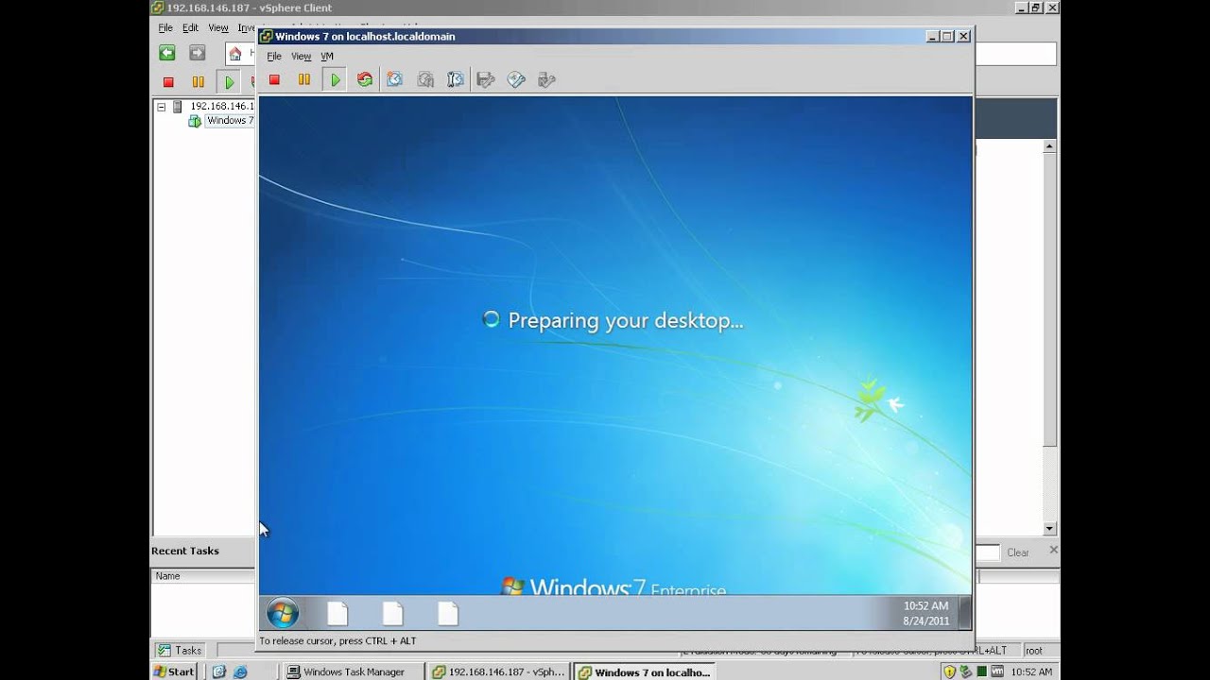Click the third blank taskbar icon in guest

pyautogui.click(x=448, y=614)
